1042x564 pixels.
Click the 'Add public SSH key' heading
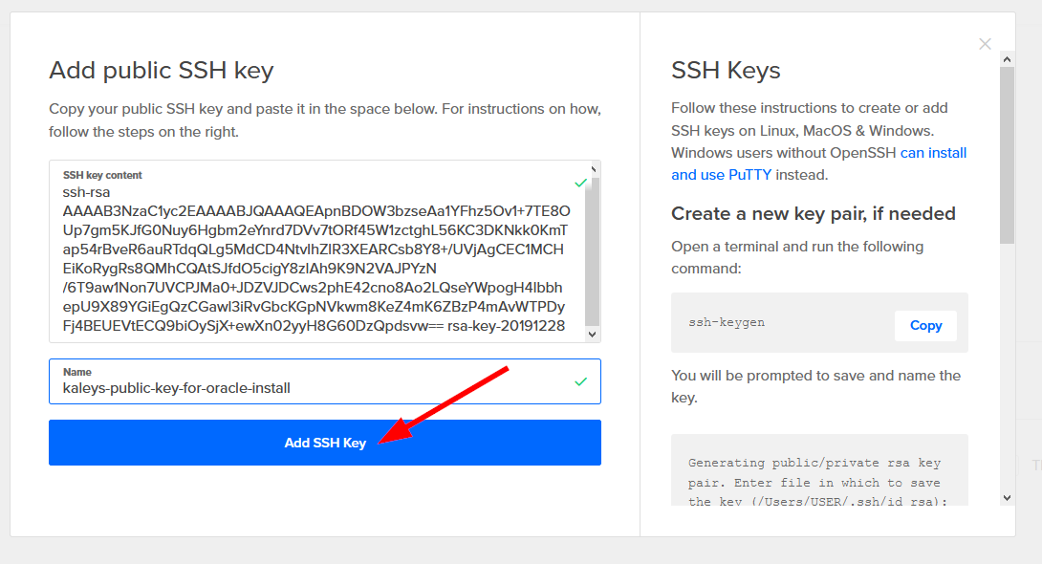click(162, 70)
